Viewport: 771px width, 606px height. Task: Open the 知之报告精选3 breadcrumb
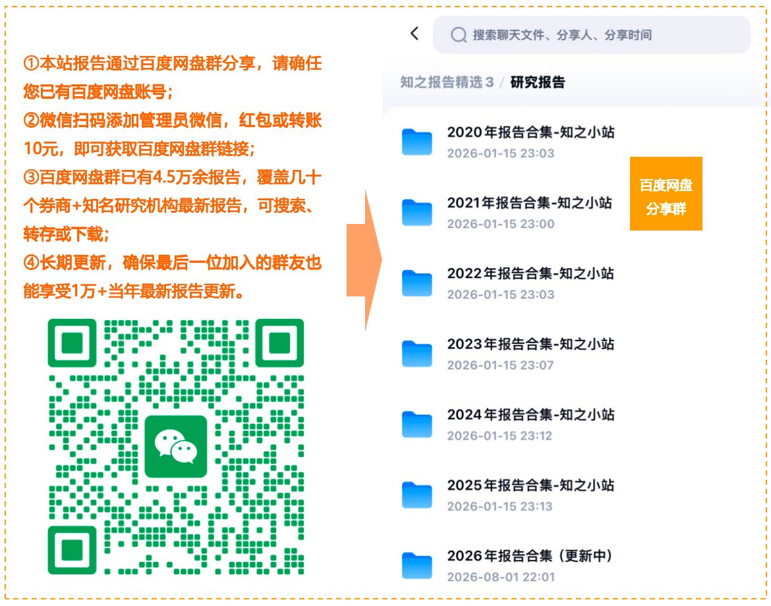point(447,82)
